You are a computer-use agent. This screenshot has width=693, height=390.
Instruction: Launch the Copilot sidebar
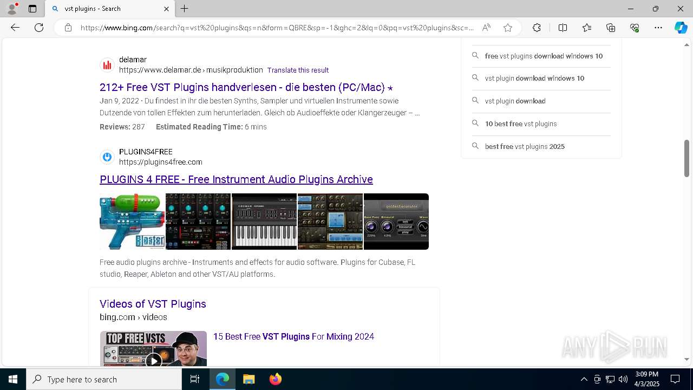(681, 28)
